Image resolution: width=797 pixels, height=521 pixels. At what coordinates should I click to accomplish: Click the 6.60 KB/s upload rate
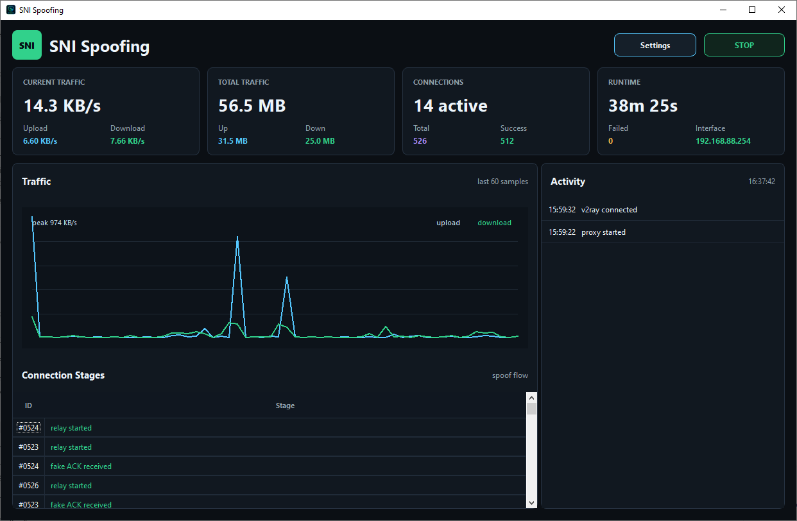(40, 141)
